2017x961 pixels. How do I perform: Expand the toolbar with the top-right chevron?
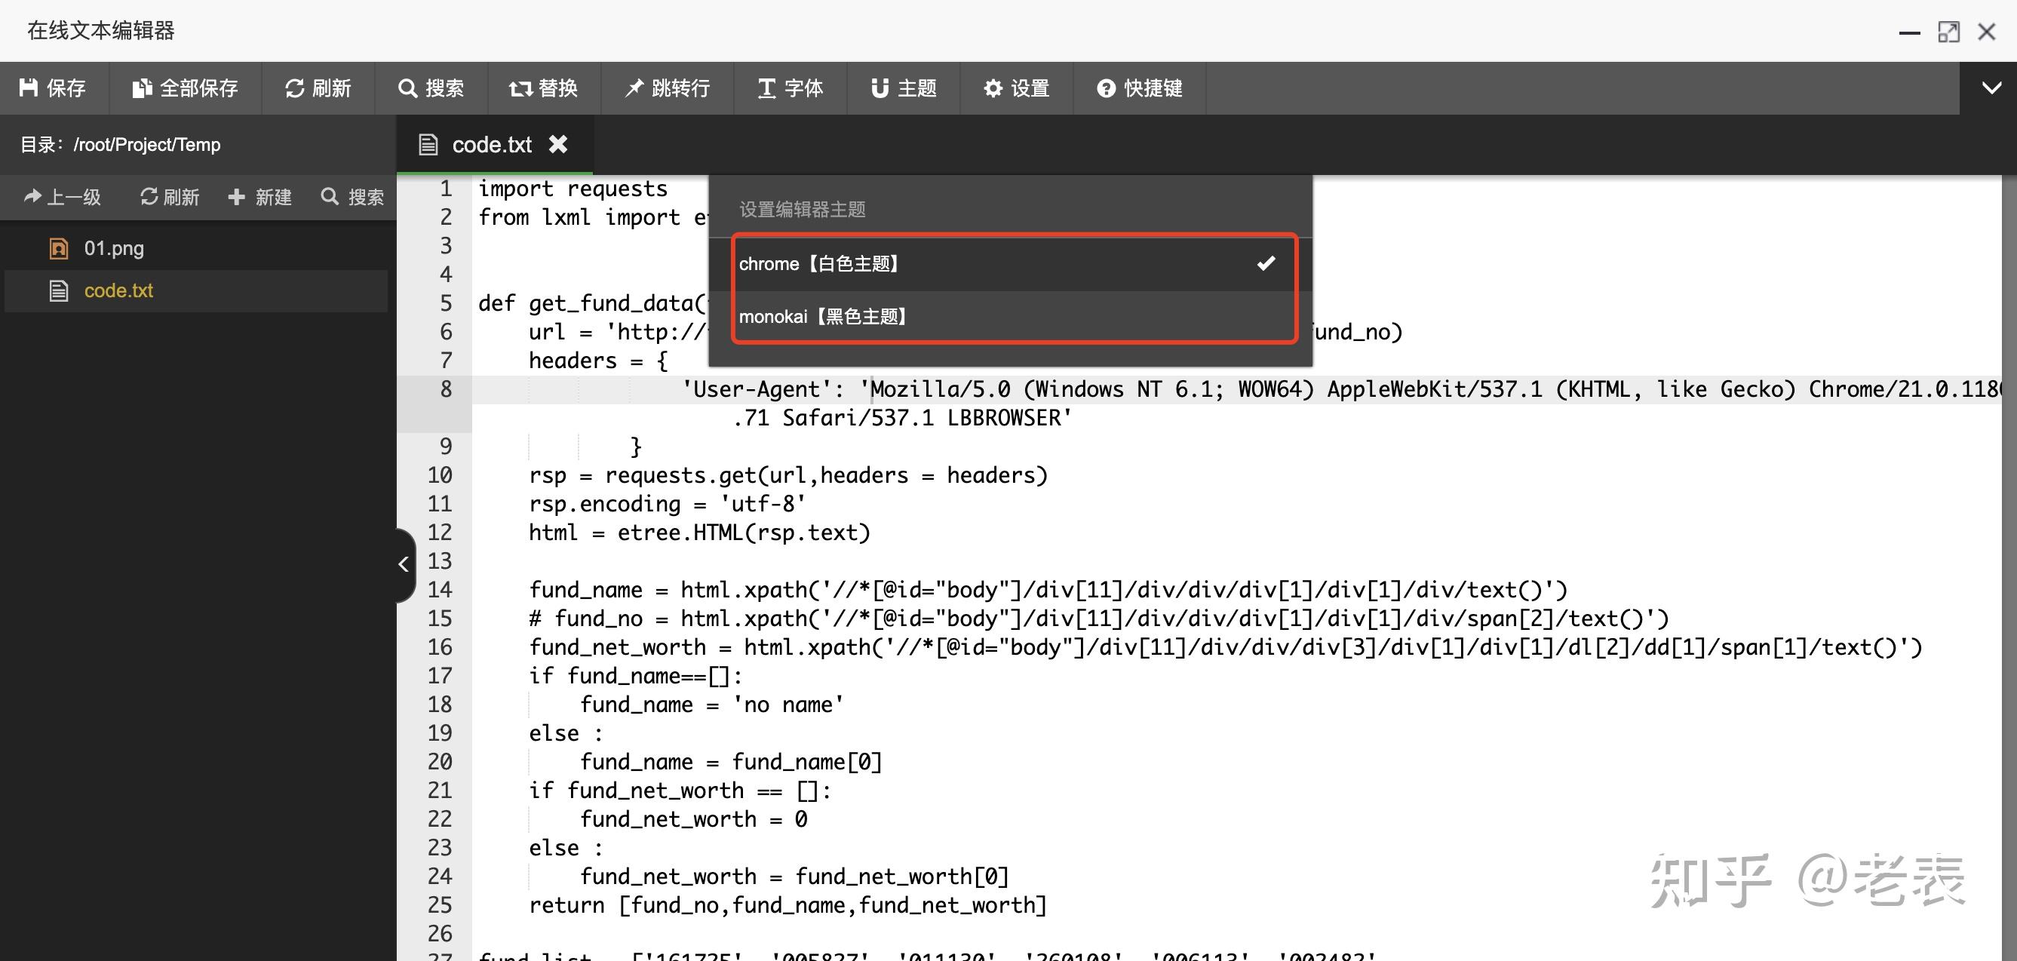pyautogui.click(x=1992, y=88)
